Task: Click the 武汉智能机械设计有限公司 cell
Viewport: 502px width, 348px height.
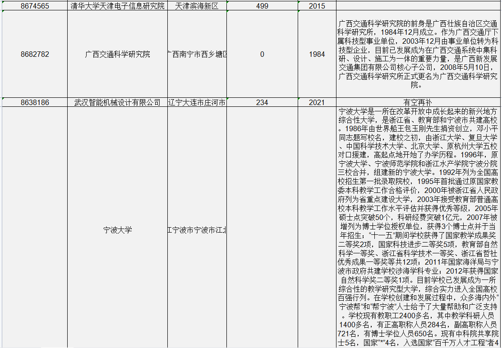Action: coord(117,102)
